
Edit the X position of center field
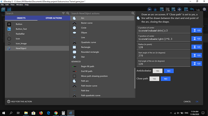(x=163, y=29)
